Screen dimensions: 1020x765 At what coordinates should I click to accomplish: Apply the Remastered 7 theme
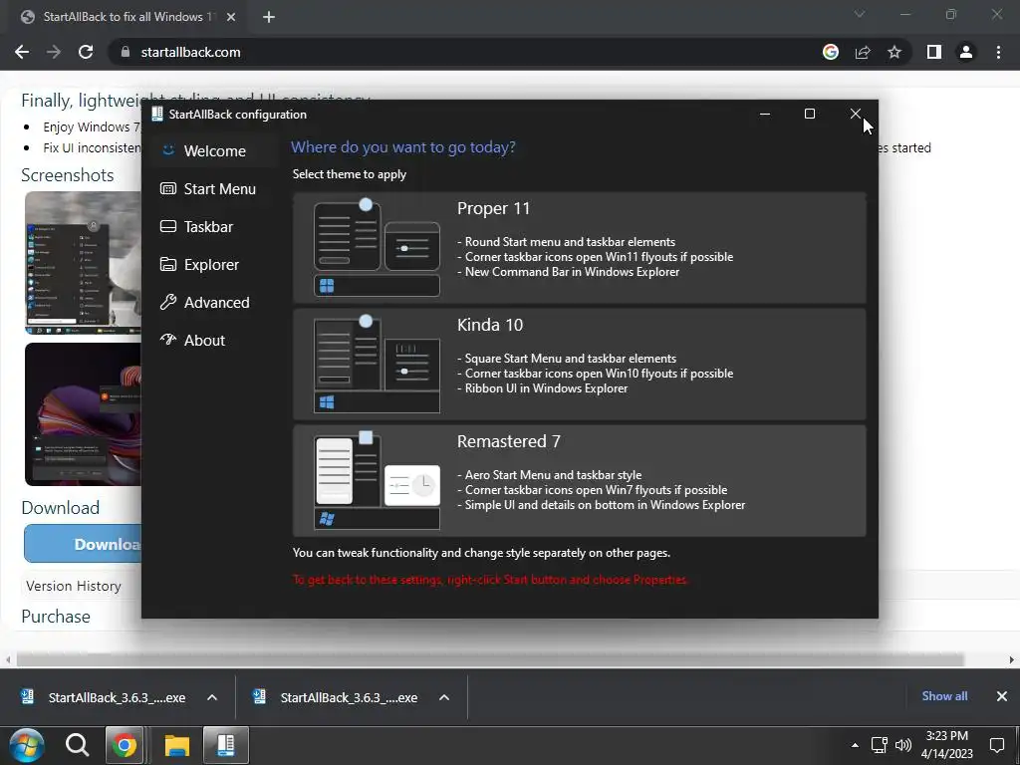pyautogui.click(x=579, y=481)
